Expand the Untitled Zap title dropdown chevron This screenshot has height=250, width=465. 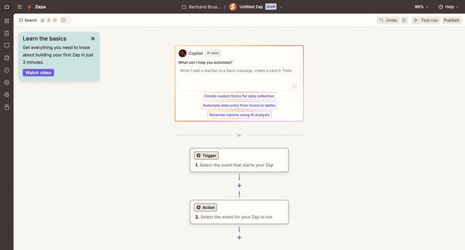pyautogui.click(x=281, y=7)
